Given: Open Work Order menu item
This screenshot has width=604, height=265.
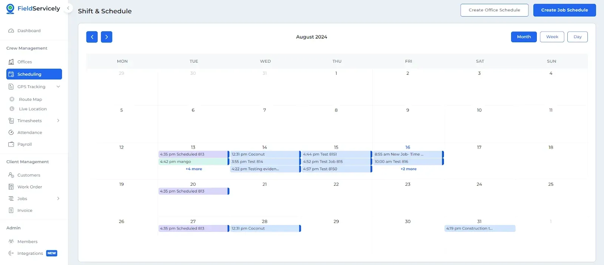Looking at the screenshot, I should coord(30,187).
